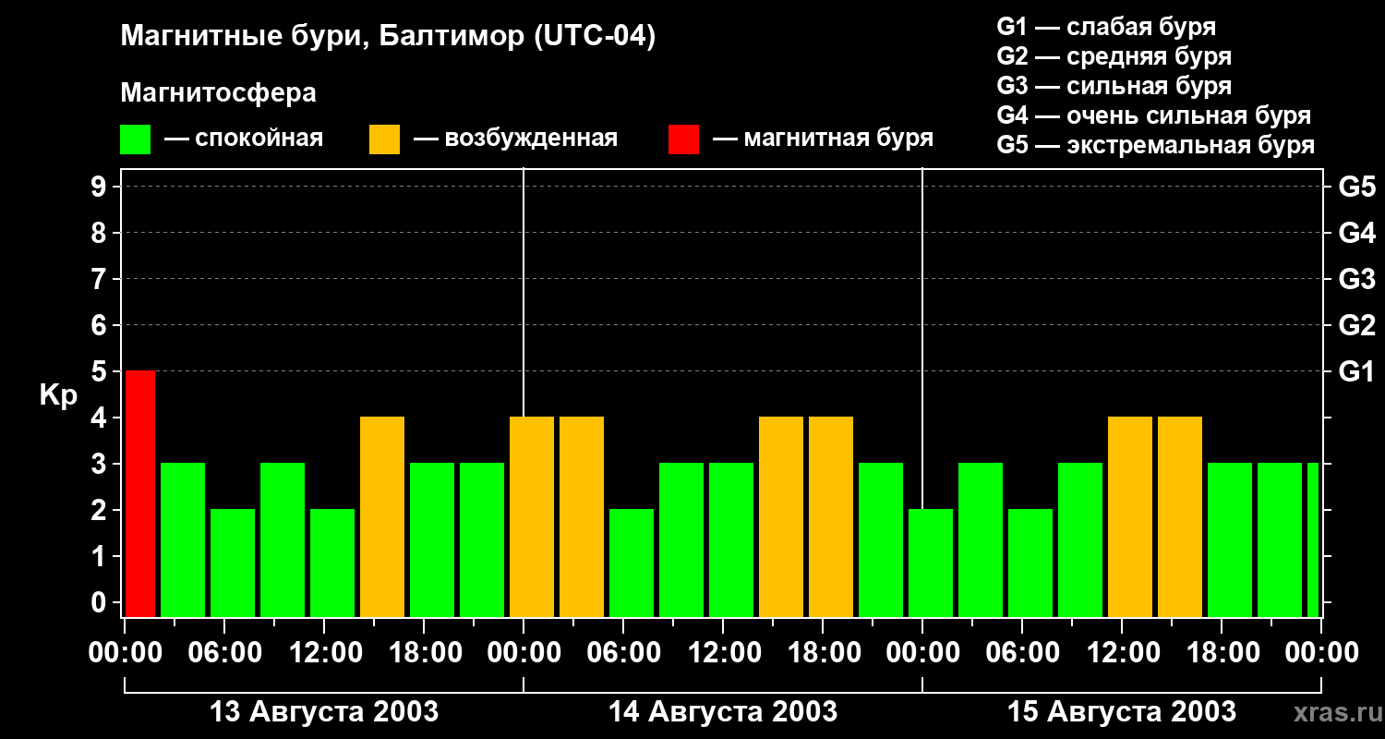This screenshot has width=1385, height=739.
Task: Click the 'G1 — слабая буря' legend line
Action: pos(1106,27)
